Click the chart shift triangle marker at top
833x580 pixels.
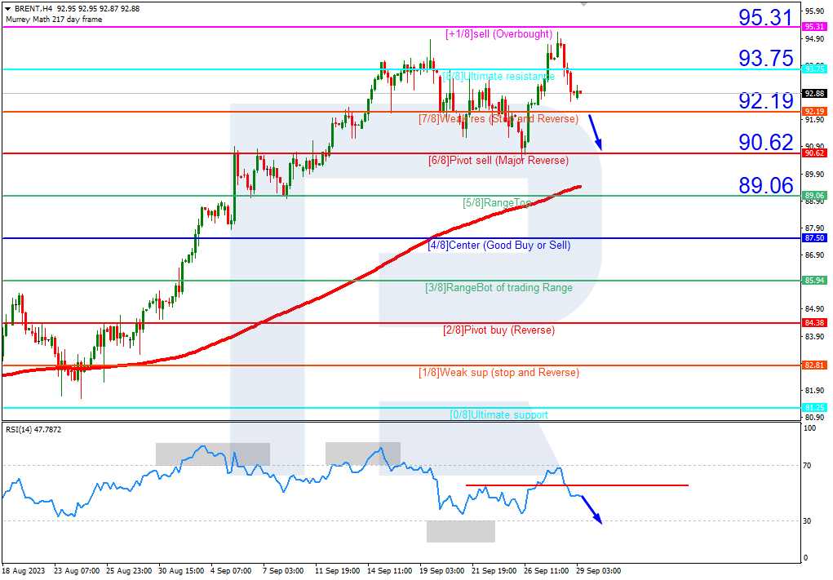click(x=584, y=3)
